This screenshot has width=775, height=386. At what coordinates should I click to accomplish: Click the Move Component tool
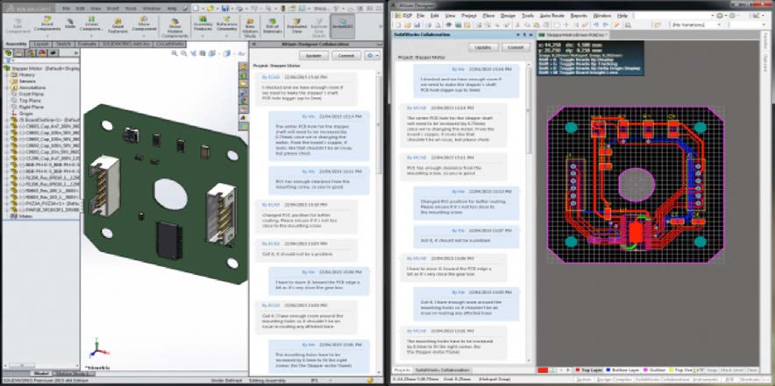pyautogui.click(x=144, y=25)
